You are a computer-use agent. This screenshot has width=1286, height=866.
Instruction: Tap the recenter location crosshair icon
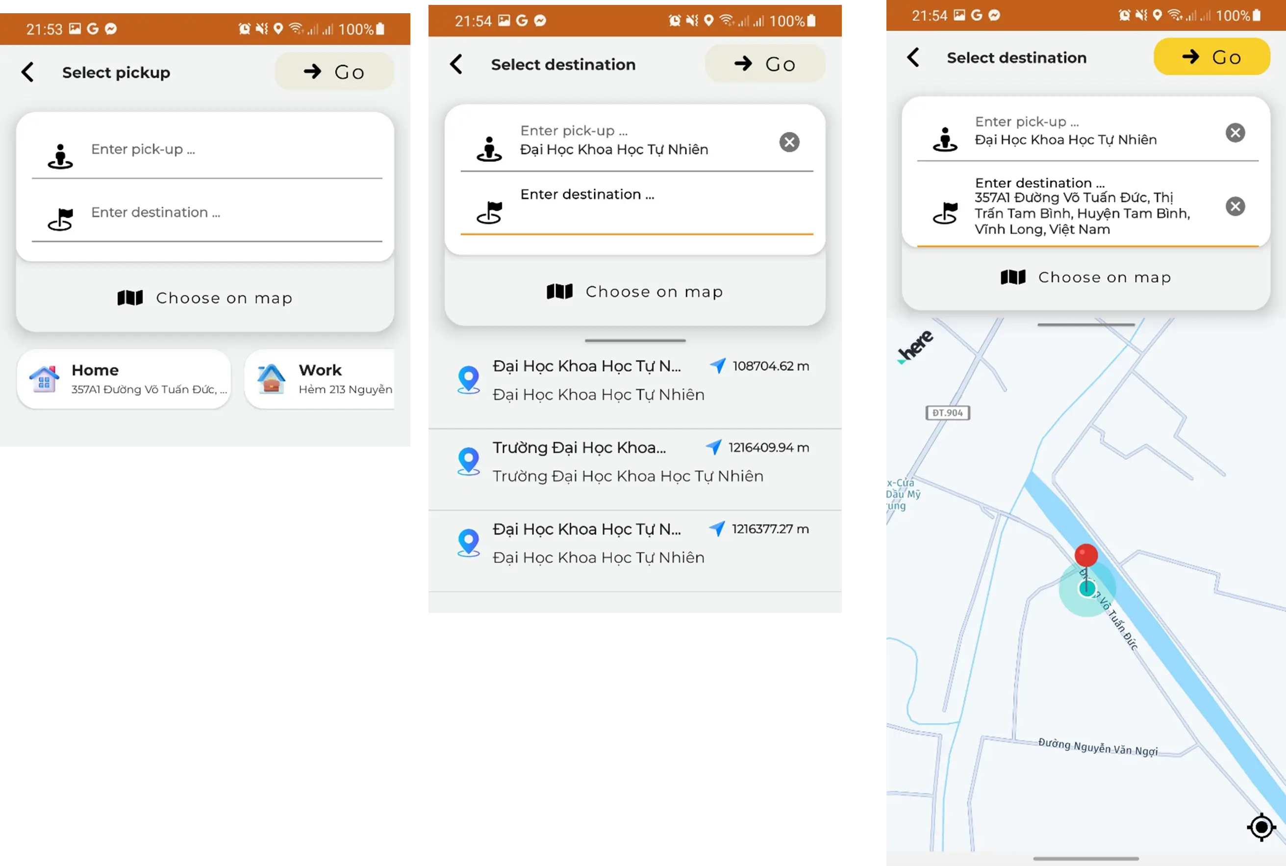click(1261, 827)
